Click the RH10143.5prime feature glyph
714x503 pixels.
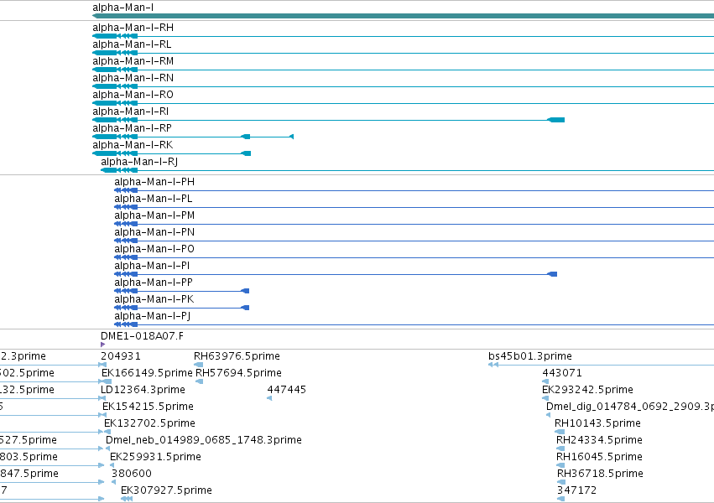560,432
